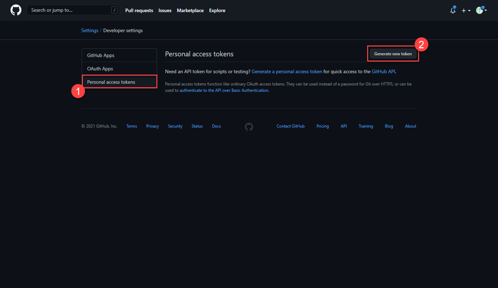Click the footer GitHub mark icon
This screenshot has height=288, width=498.
click(x=249, y=127)
